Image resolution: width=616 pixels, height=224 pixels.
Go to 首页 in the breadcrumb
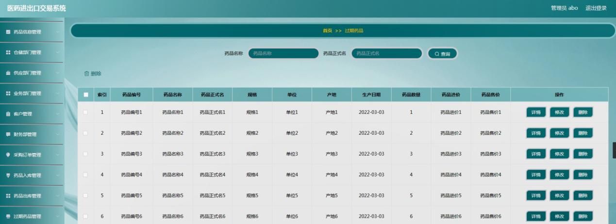click(328, 31)
